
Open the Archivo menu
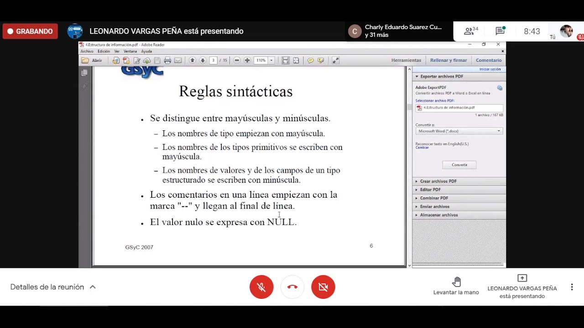point(87,51)
